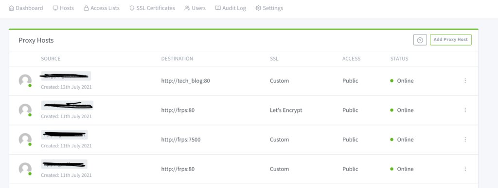Open the Dashboard menu item
The width and height of the screenshot is (498, 188).
click(x=26, y=8)
